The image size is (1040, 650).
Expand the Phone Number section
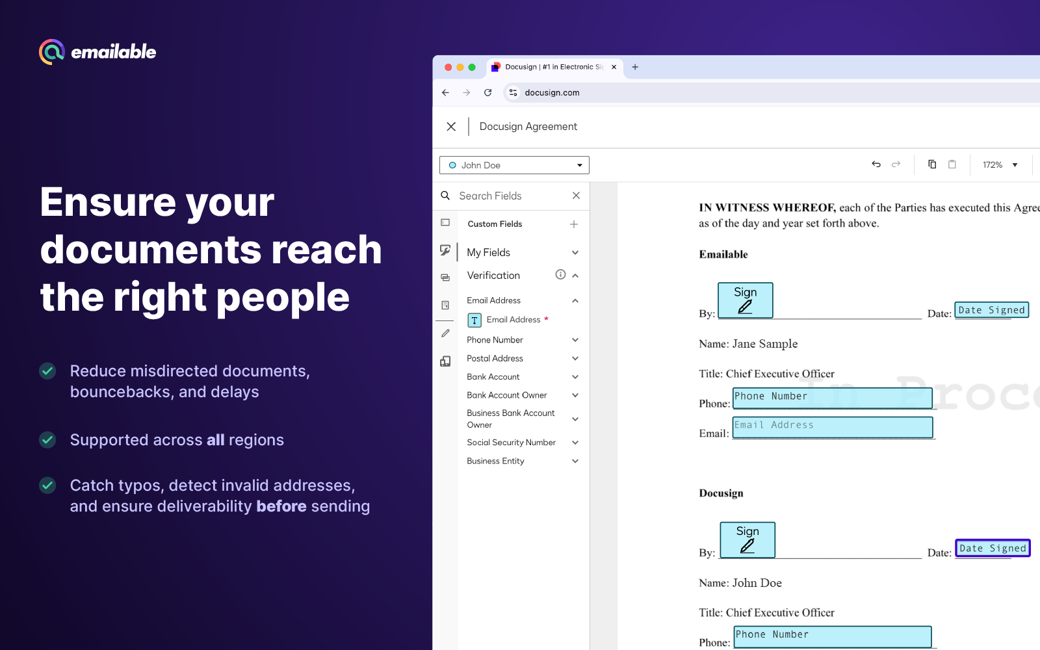point(575,339)
